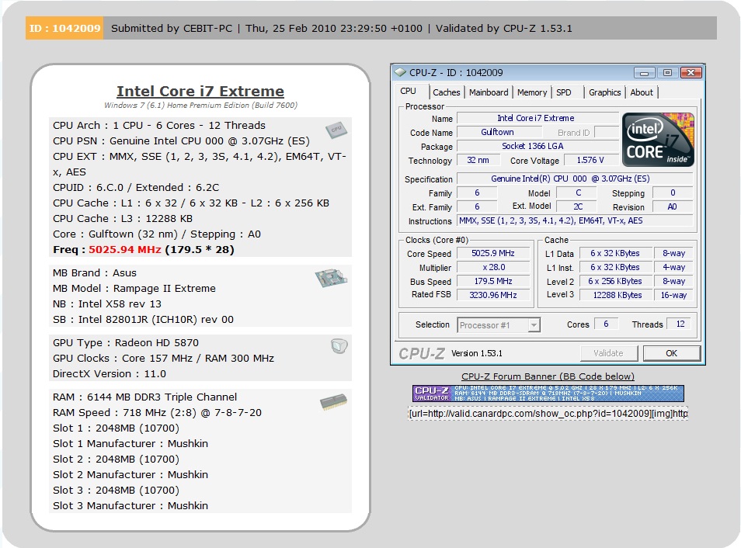The image size is (741, 548).
Task: Select the SPD tab
Action: pyautogui.click(x=563, y=92)
